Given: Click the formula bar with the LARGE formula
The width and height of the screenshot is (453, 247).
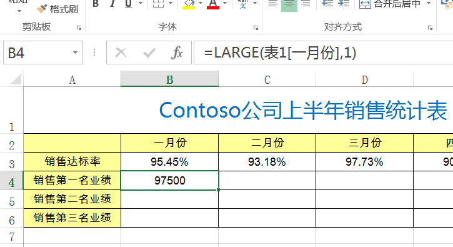Looking at the screenshot, I should point(323,53).
